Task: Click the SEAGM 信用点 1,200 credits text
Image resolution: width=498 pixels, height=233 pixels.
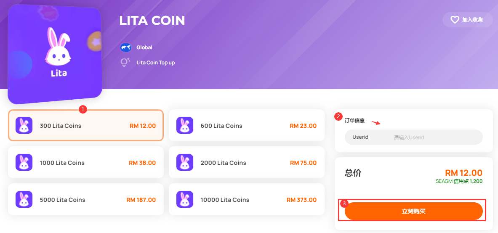Action: 459,181
